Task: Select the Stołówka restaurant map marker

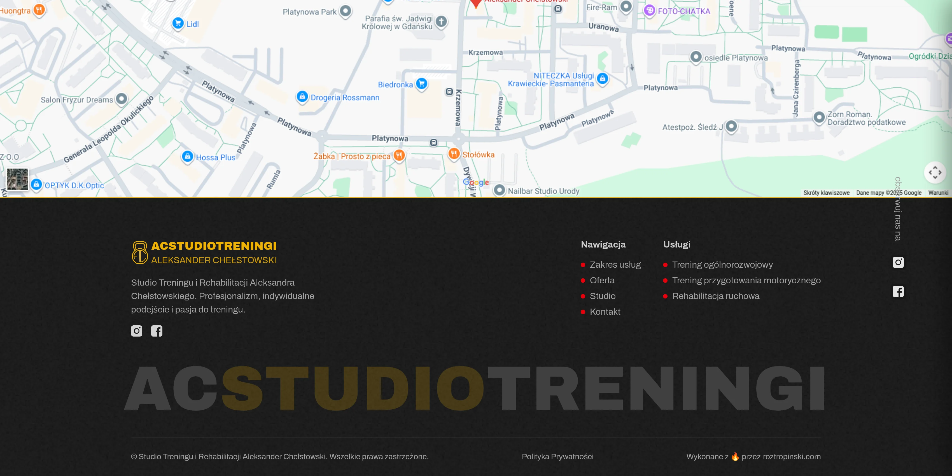Action: [454, 153]
